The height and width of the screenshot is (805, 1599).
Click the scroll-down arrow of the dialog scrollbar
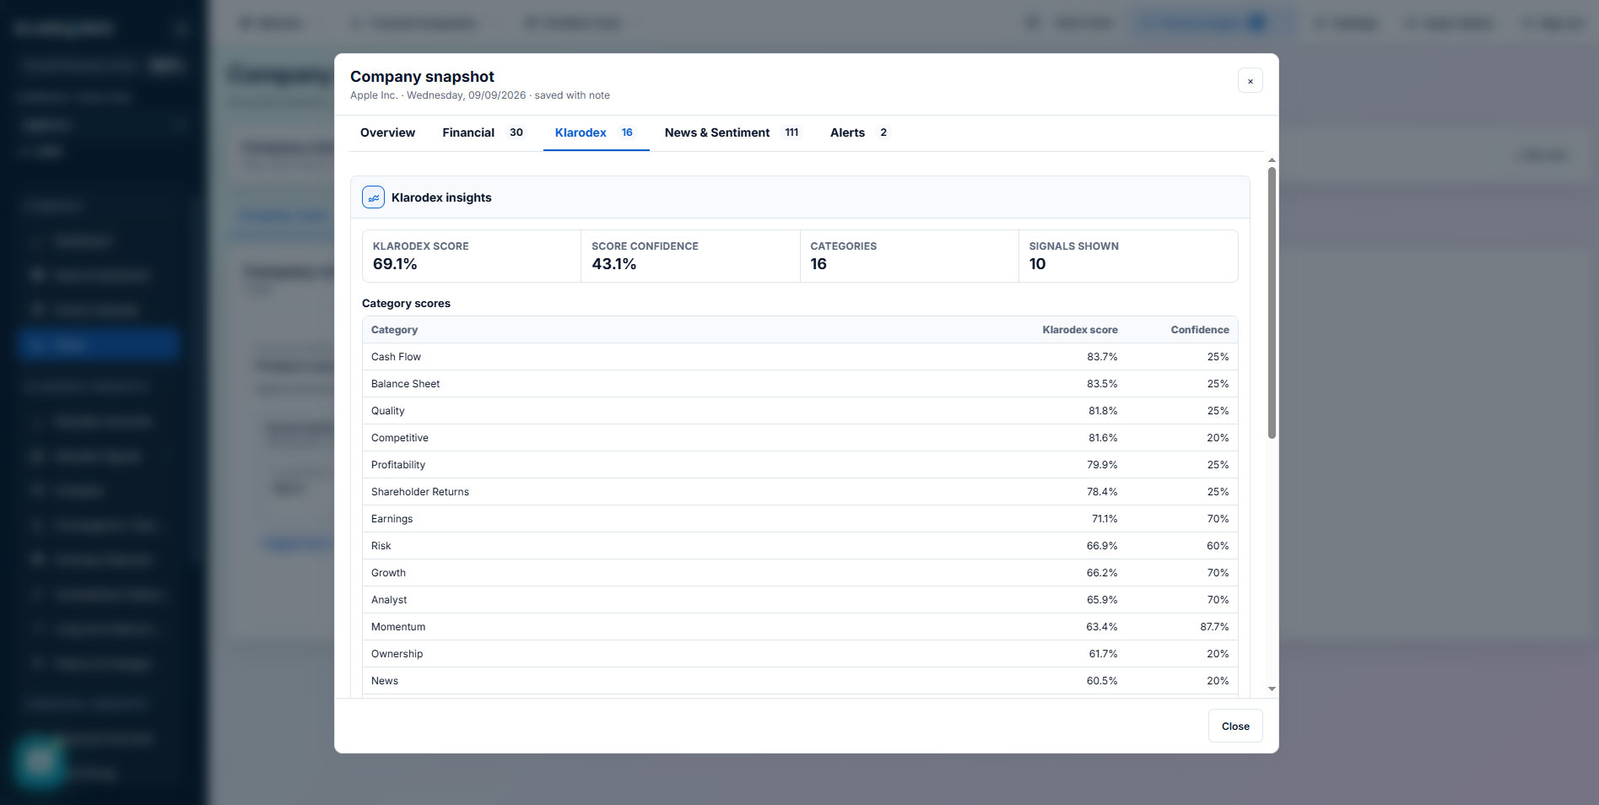pos(1272,689)
